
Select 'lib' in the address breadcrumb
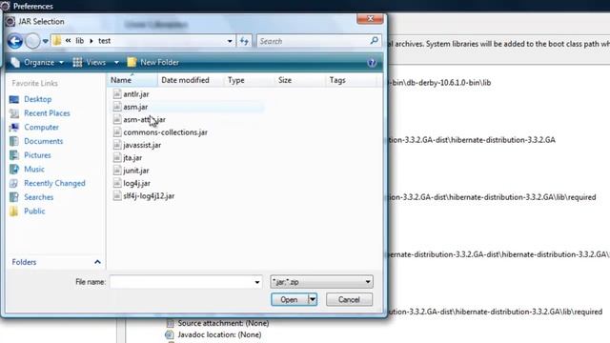coord(80,41)
